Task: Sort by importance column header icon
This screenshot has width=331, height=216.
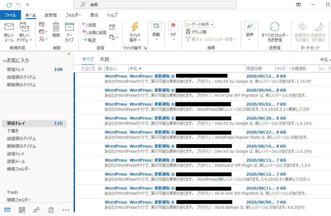Action: 82,69
